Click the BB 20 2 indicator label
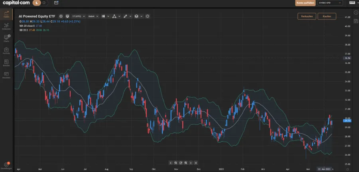This screenshot has width=359, height=172. [24, 30]
